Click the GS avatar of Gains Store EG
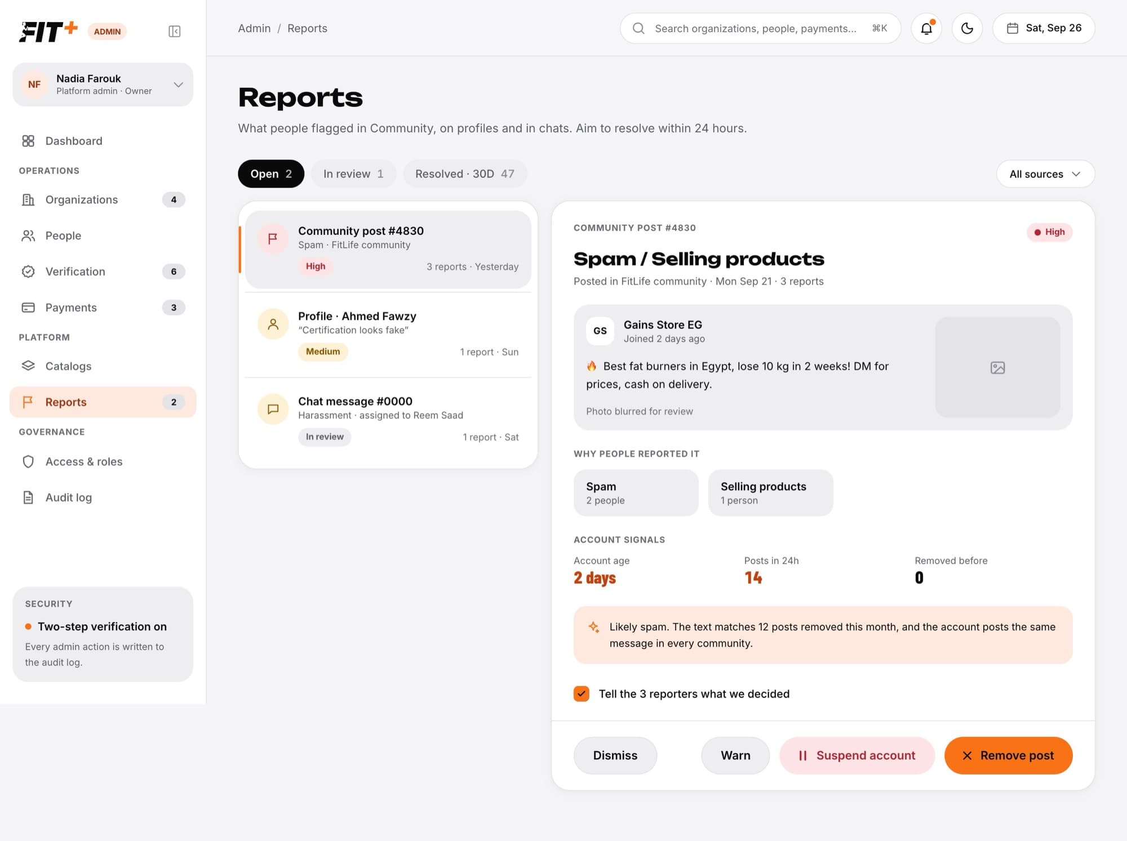The image size is (1127, 841). tap(600, 331)
